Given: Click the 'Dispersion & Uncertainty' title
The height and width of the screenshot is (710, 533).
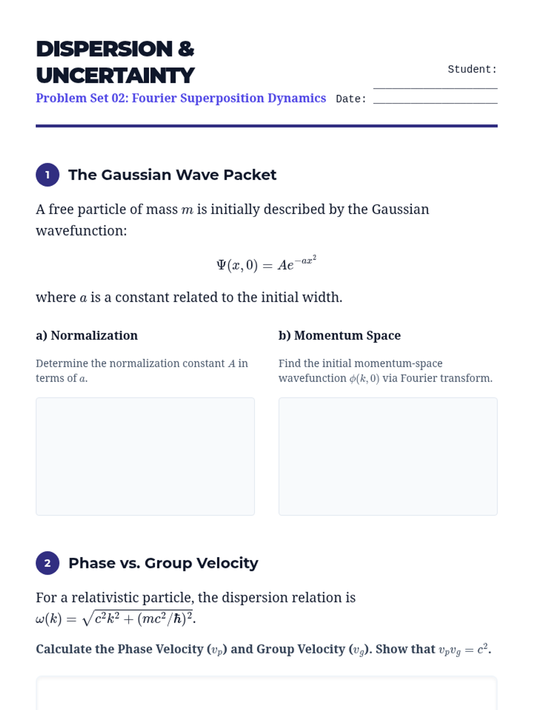Looking at the screenshot, I should click(x=115, y=62).
